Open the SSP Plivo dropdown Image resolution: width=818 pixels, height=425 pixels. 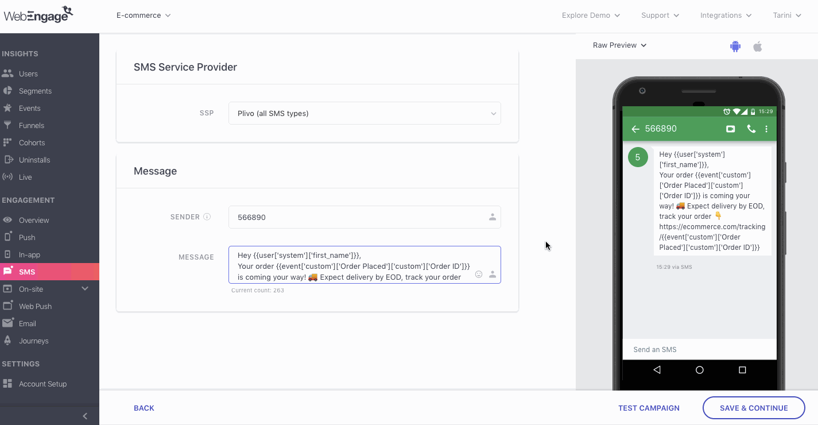pyautogui.click(x=365, y=113)
